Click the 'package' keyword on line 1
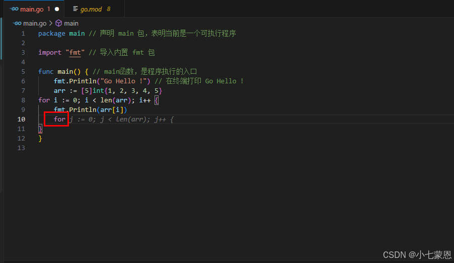 (x=52, y=34)
